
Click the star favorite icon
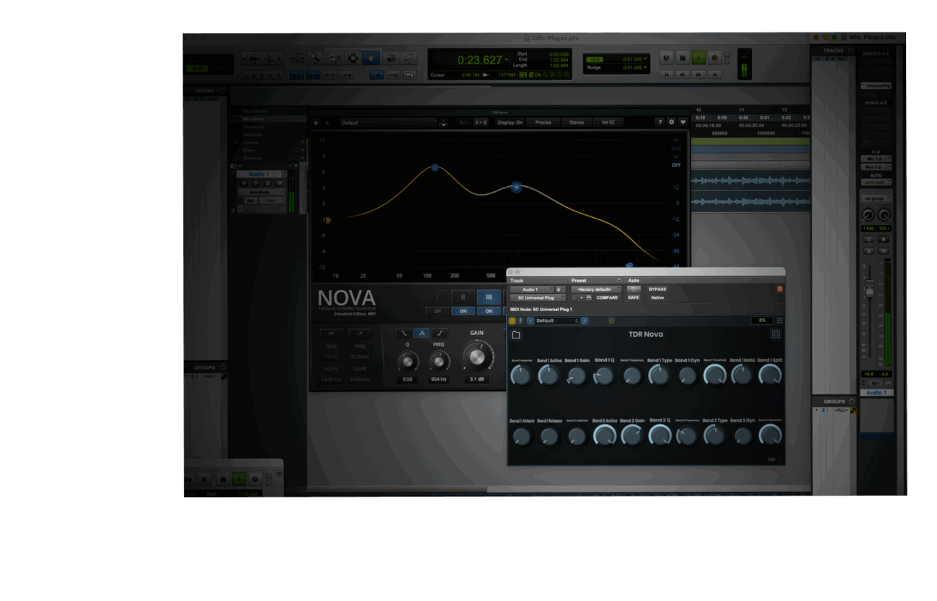coord(612,321)
